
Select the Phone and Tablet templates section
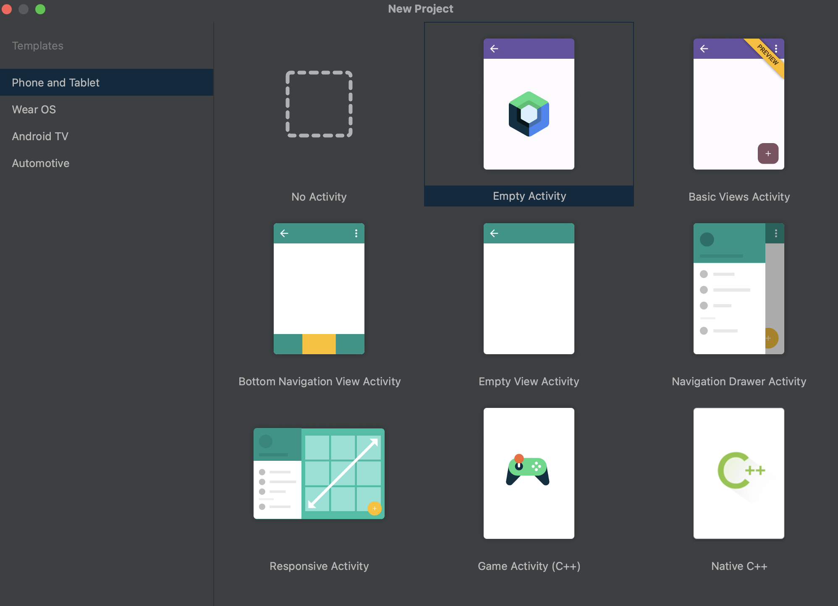point(55,83)
